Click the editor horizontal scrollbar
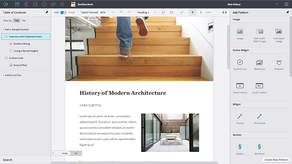 (x=134, y=163)
